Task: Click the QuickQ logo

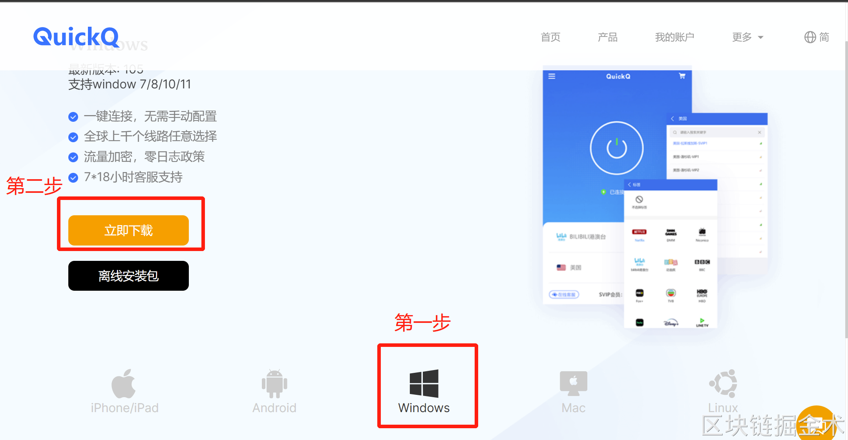Action: click(x=76, y=37)
